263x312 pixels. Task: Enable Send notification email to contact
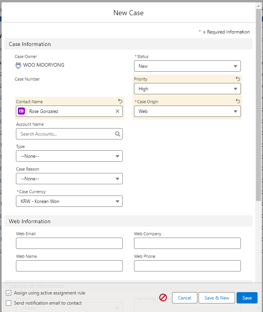coord(9,303)
